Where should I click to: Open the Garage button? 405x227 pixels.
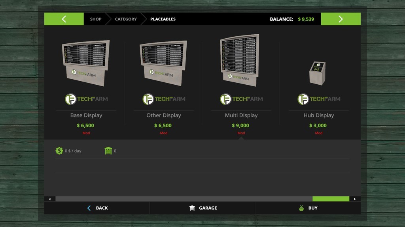pos(202,208)
